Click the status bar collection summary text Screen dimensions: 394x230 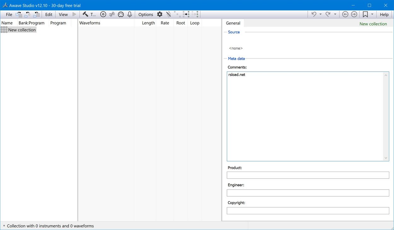coord(50,226)
